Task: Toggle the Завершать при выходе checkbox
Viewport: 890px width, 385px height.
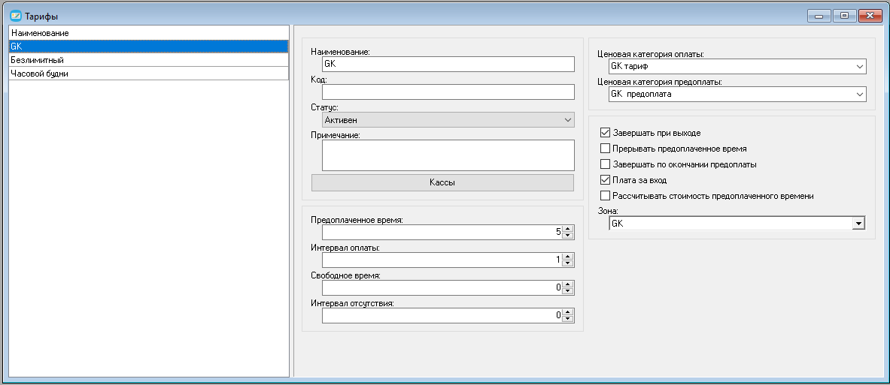Action: tap(605, 133)
